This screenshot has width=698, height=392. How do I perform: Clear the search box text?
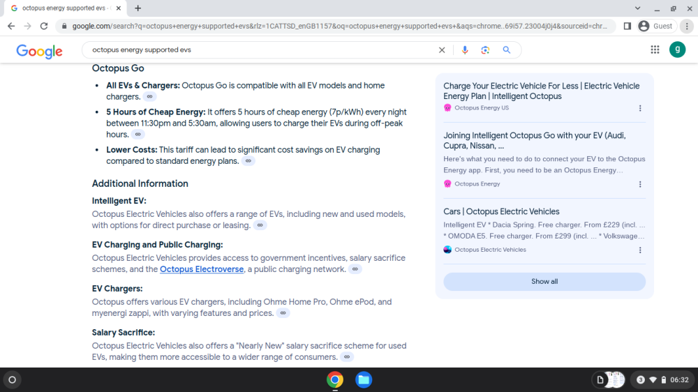pyautogui.click(x=442, y=50)
